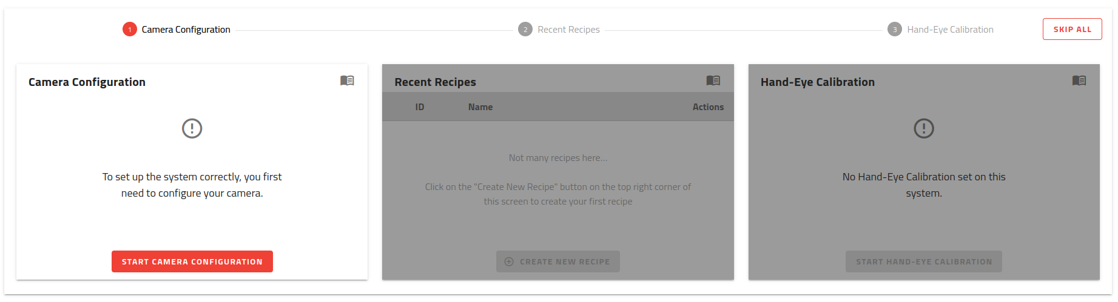This screenshot has width=1118, height=302.
Task: Click the Actions column header in recipes table
Action: click(x=708, y=107)
